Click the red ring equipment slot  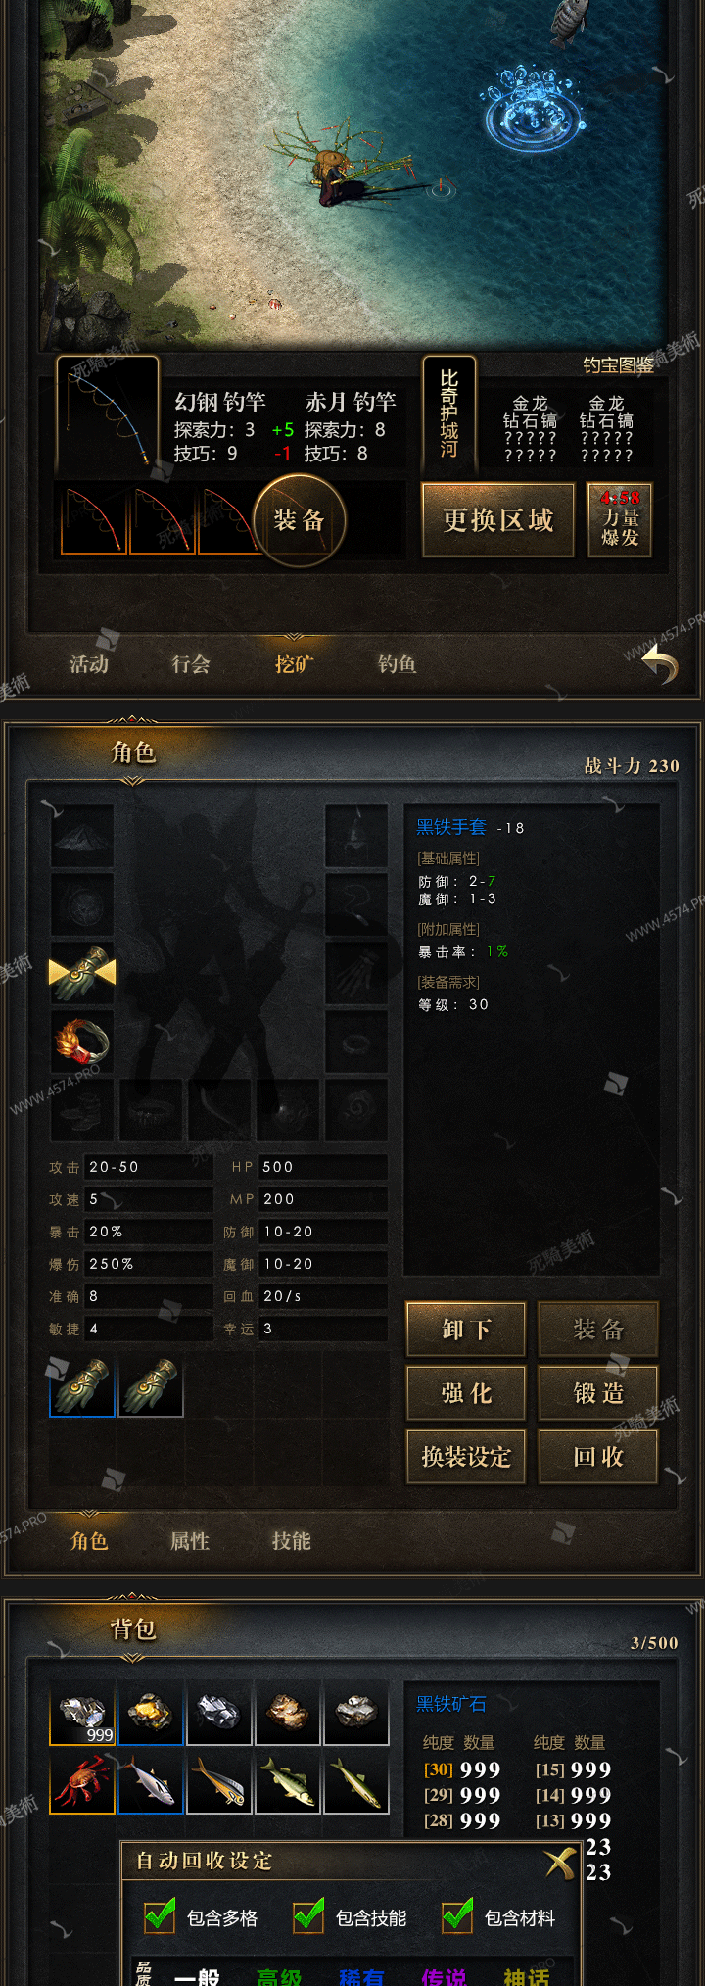tap(82, 1041)
